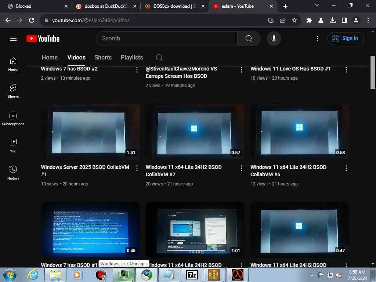Viewport: 376px width, 282px height.
Task: Play the 0:57 CollabVM #7 thumbnail
Action: (x=195, y=131)
